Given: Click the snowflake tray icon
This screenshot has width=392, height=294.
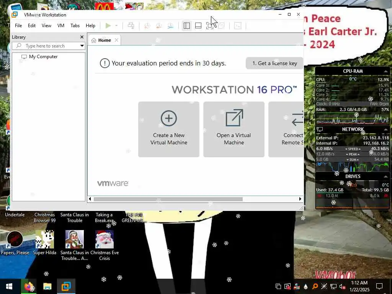Looking at the screenshot, I should [x=324, y=286].
